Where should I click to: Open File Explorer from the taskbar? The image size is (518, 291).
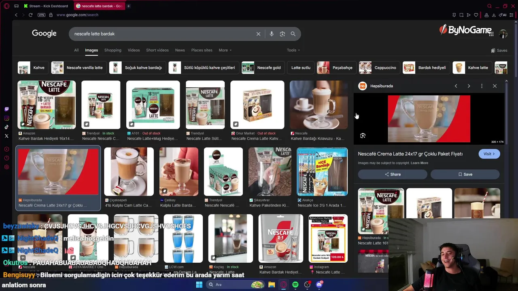coord(272,285)
